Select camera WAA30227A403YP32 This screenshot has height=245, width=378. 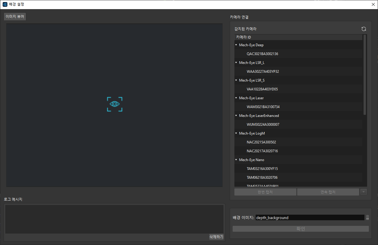pos(298,72)
